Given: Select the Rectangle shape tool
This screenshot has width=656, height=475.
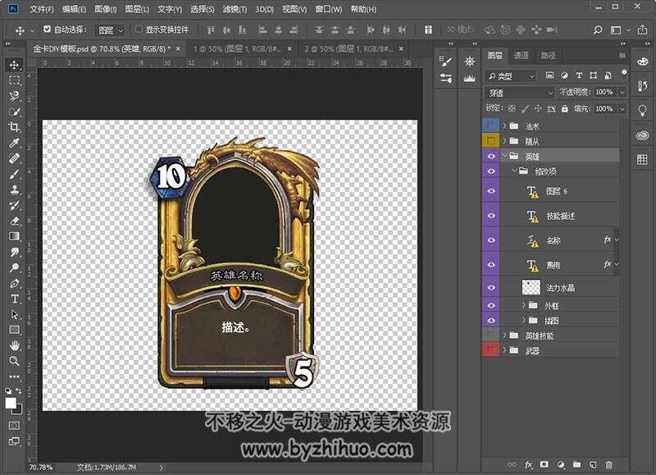Looking at the screenshot, I should click(14, 330).
